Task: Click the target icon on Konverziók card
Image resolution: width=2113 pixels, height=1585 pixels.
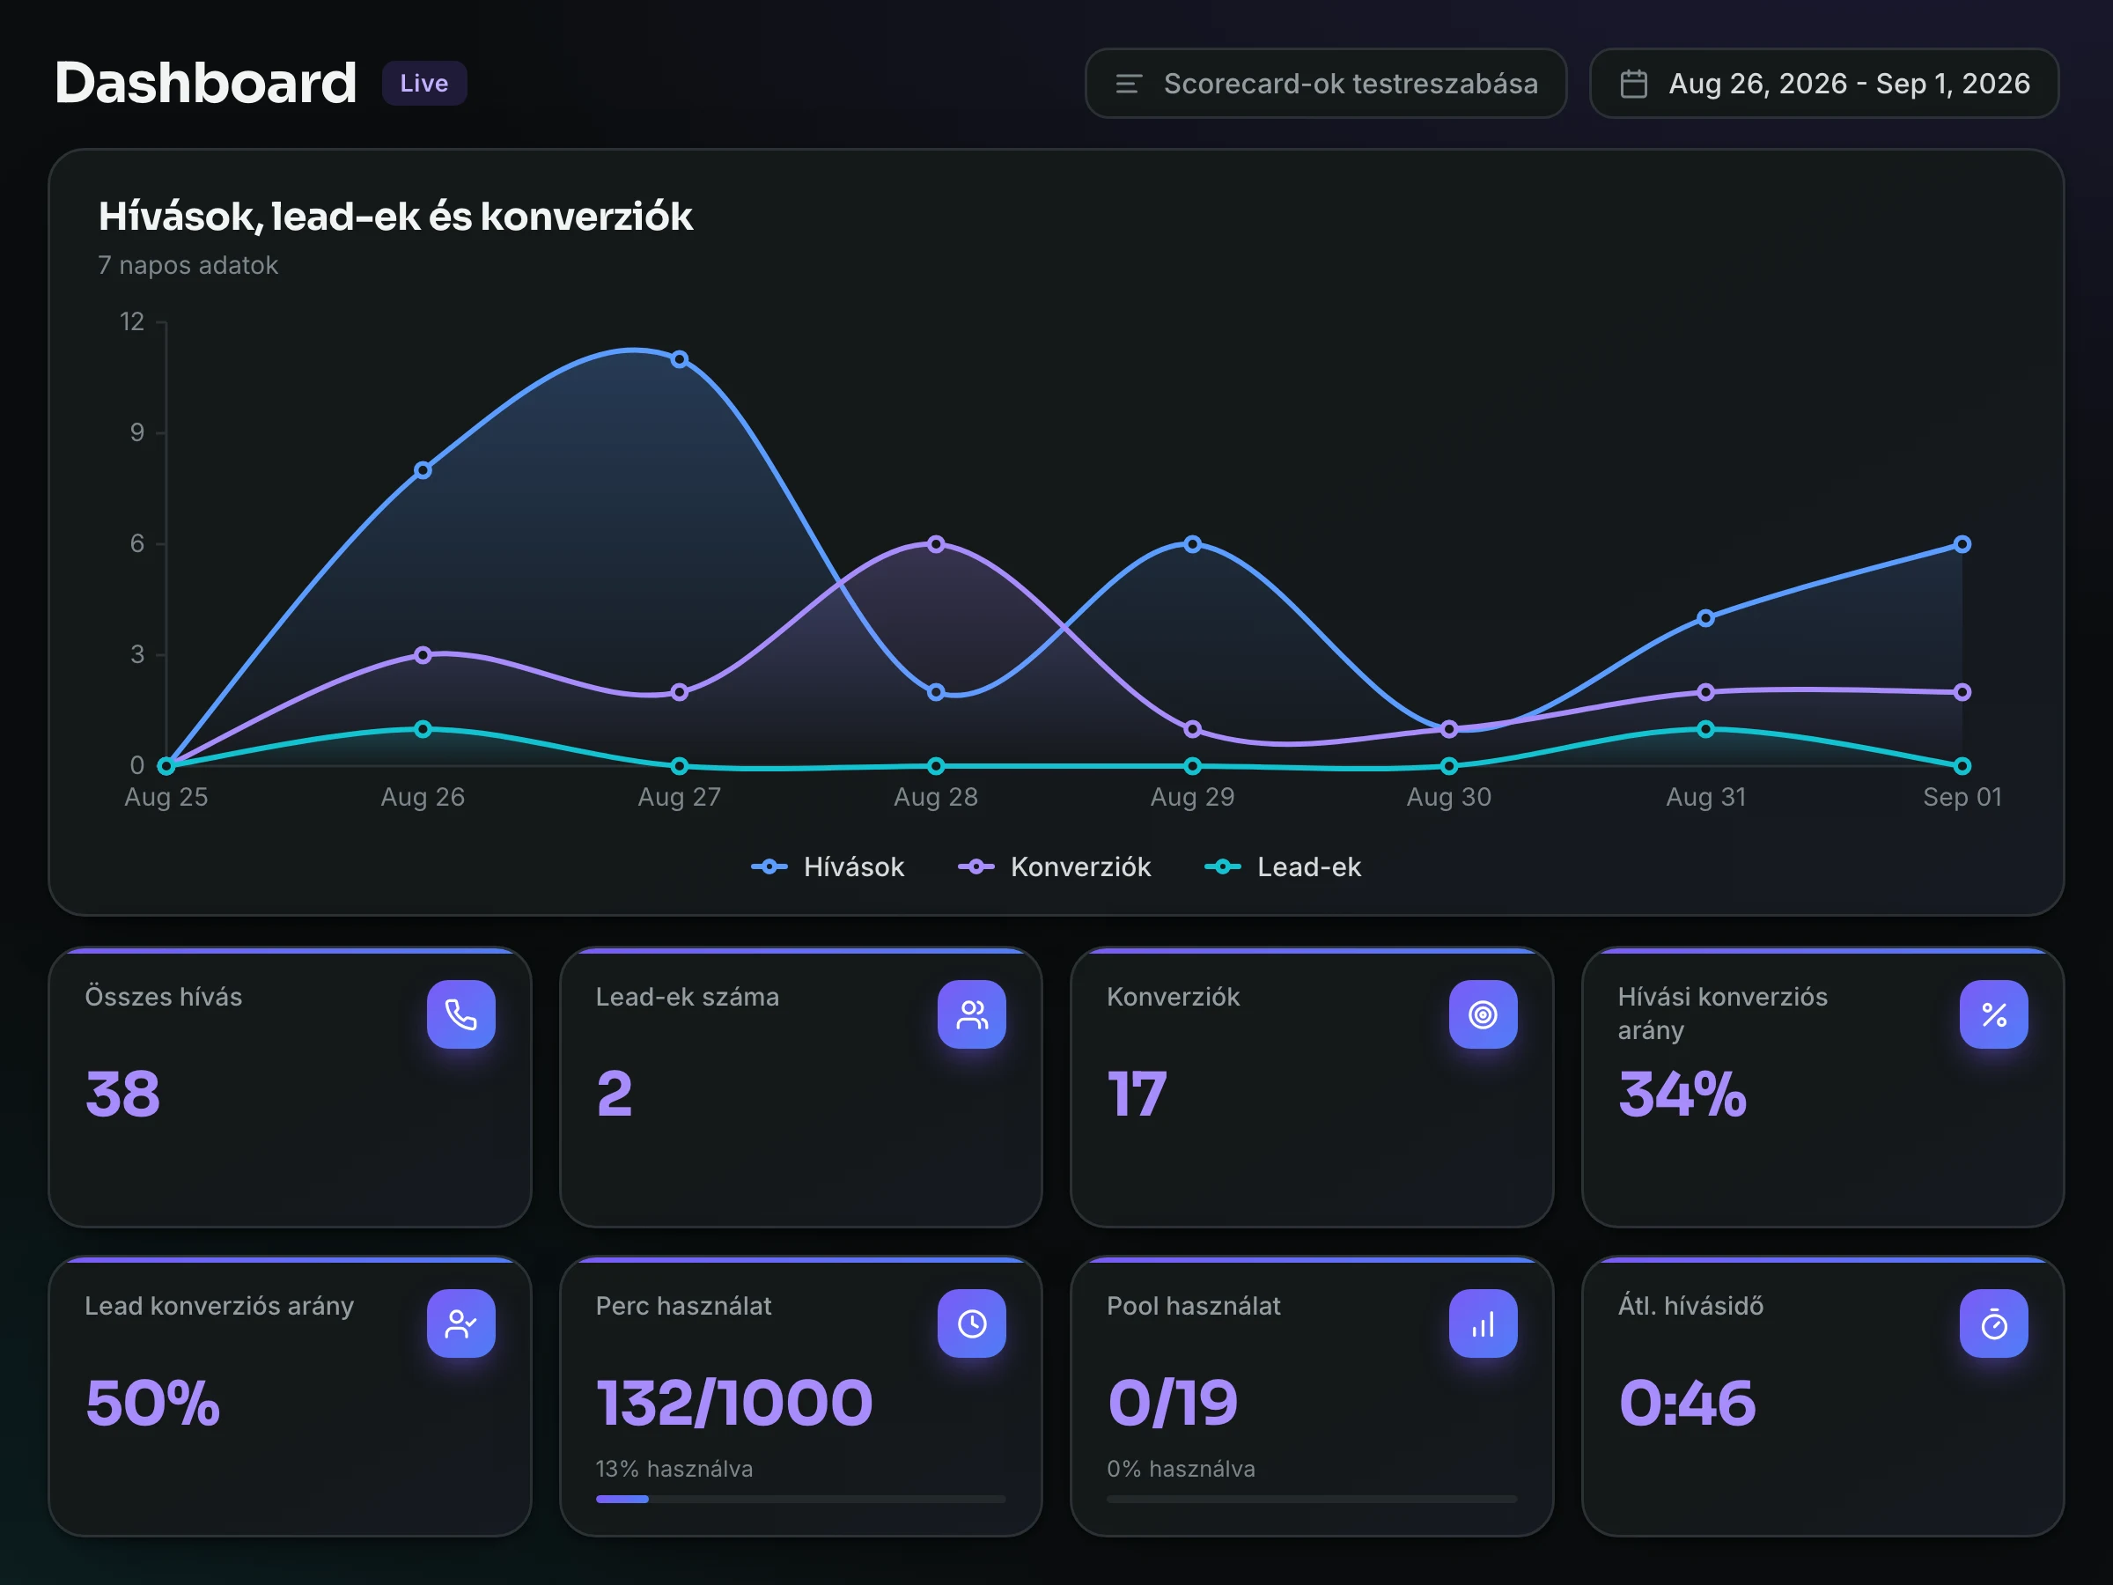Action: coord(1483,1014)
